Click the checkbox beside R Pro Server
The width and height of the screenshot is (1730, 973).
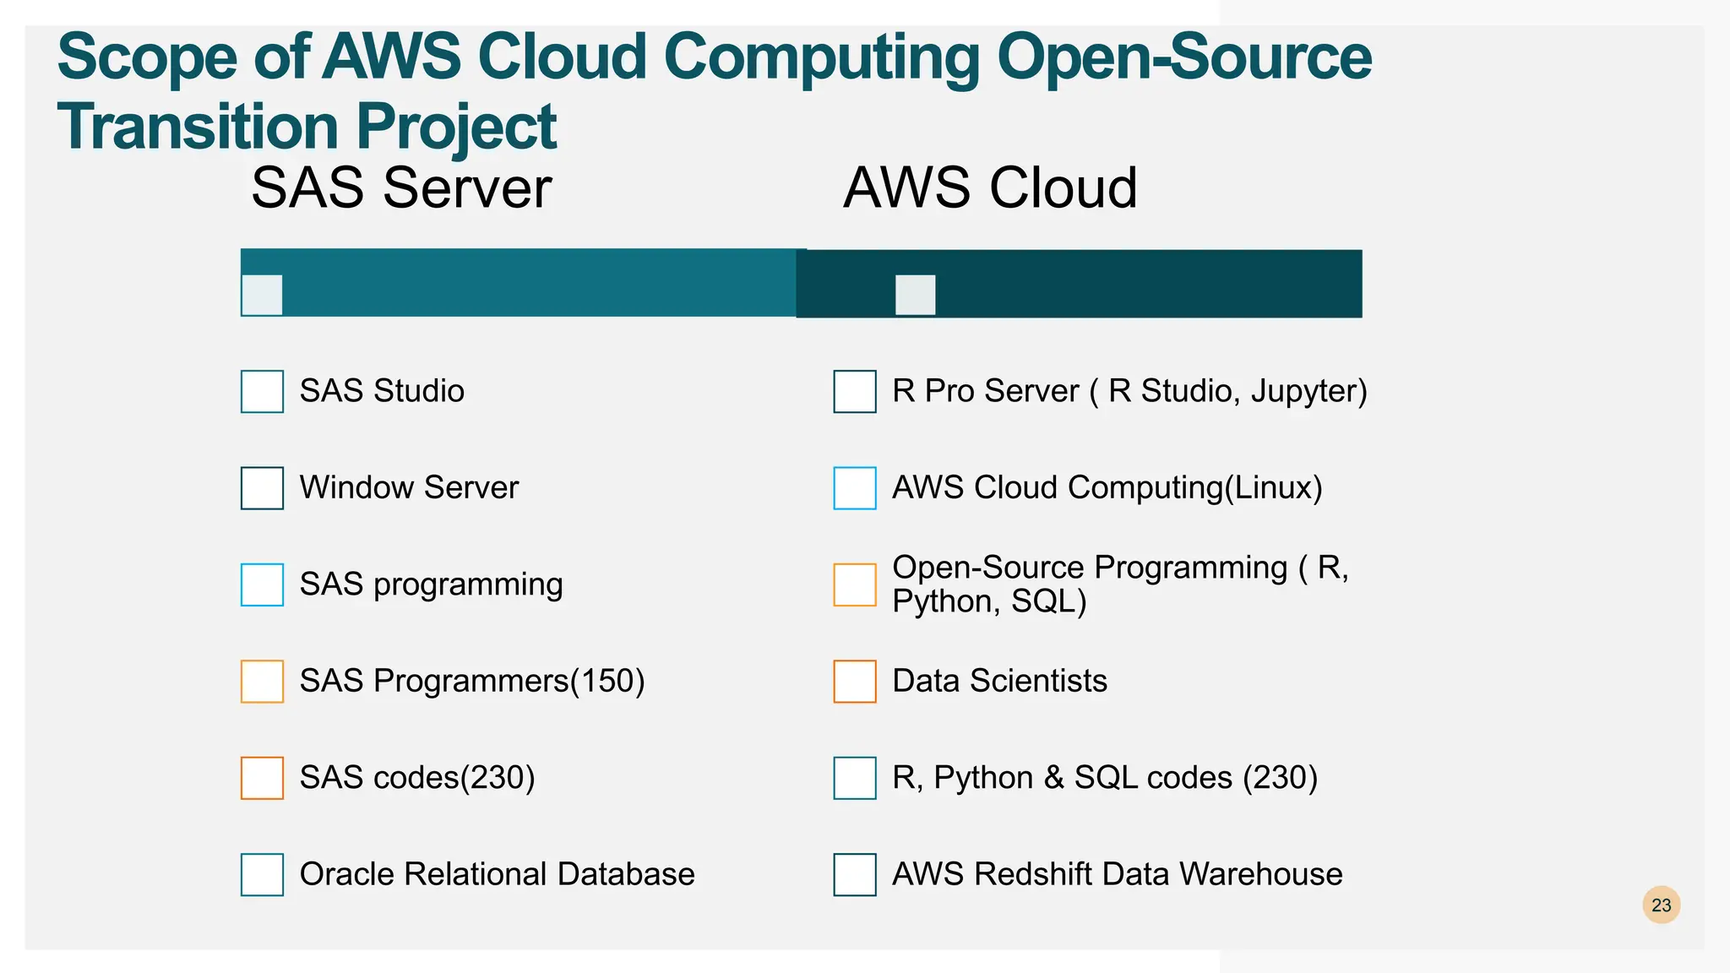click(x=855, y=391)
